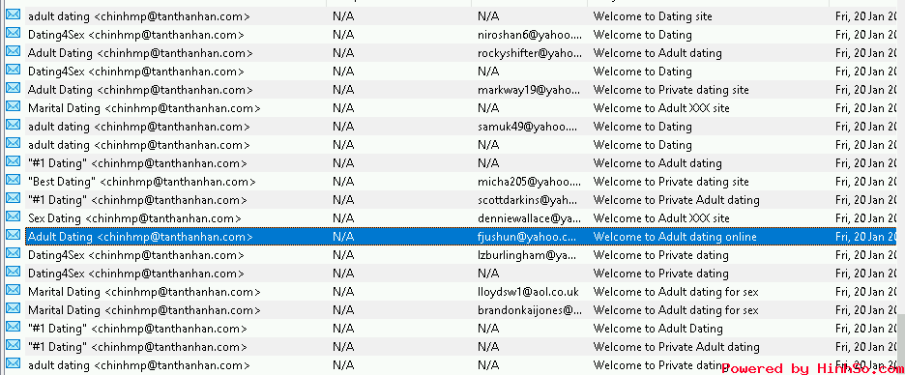905x375 pixels.
Task: Click envelope icon of "Best Dating" sender row
Action: coord(13,181)
